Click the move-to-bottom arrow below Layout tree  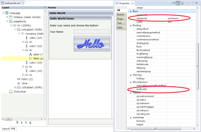[x=30, y=123]
